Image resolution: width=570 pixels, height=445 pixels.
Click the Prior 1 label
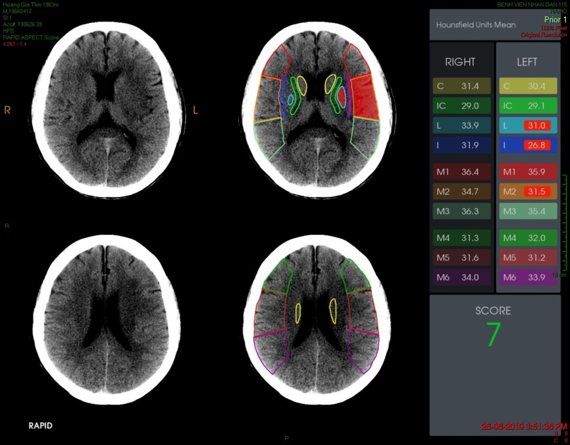tap(555, 20)
